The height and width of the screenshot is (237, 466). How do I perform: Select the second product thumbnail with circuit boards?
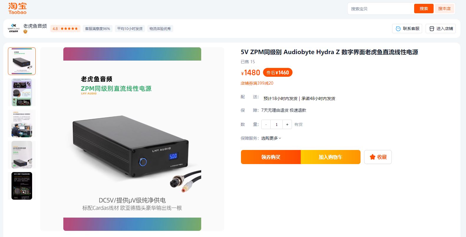pos(22,92)
